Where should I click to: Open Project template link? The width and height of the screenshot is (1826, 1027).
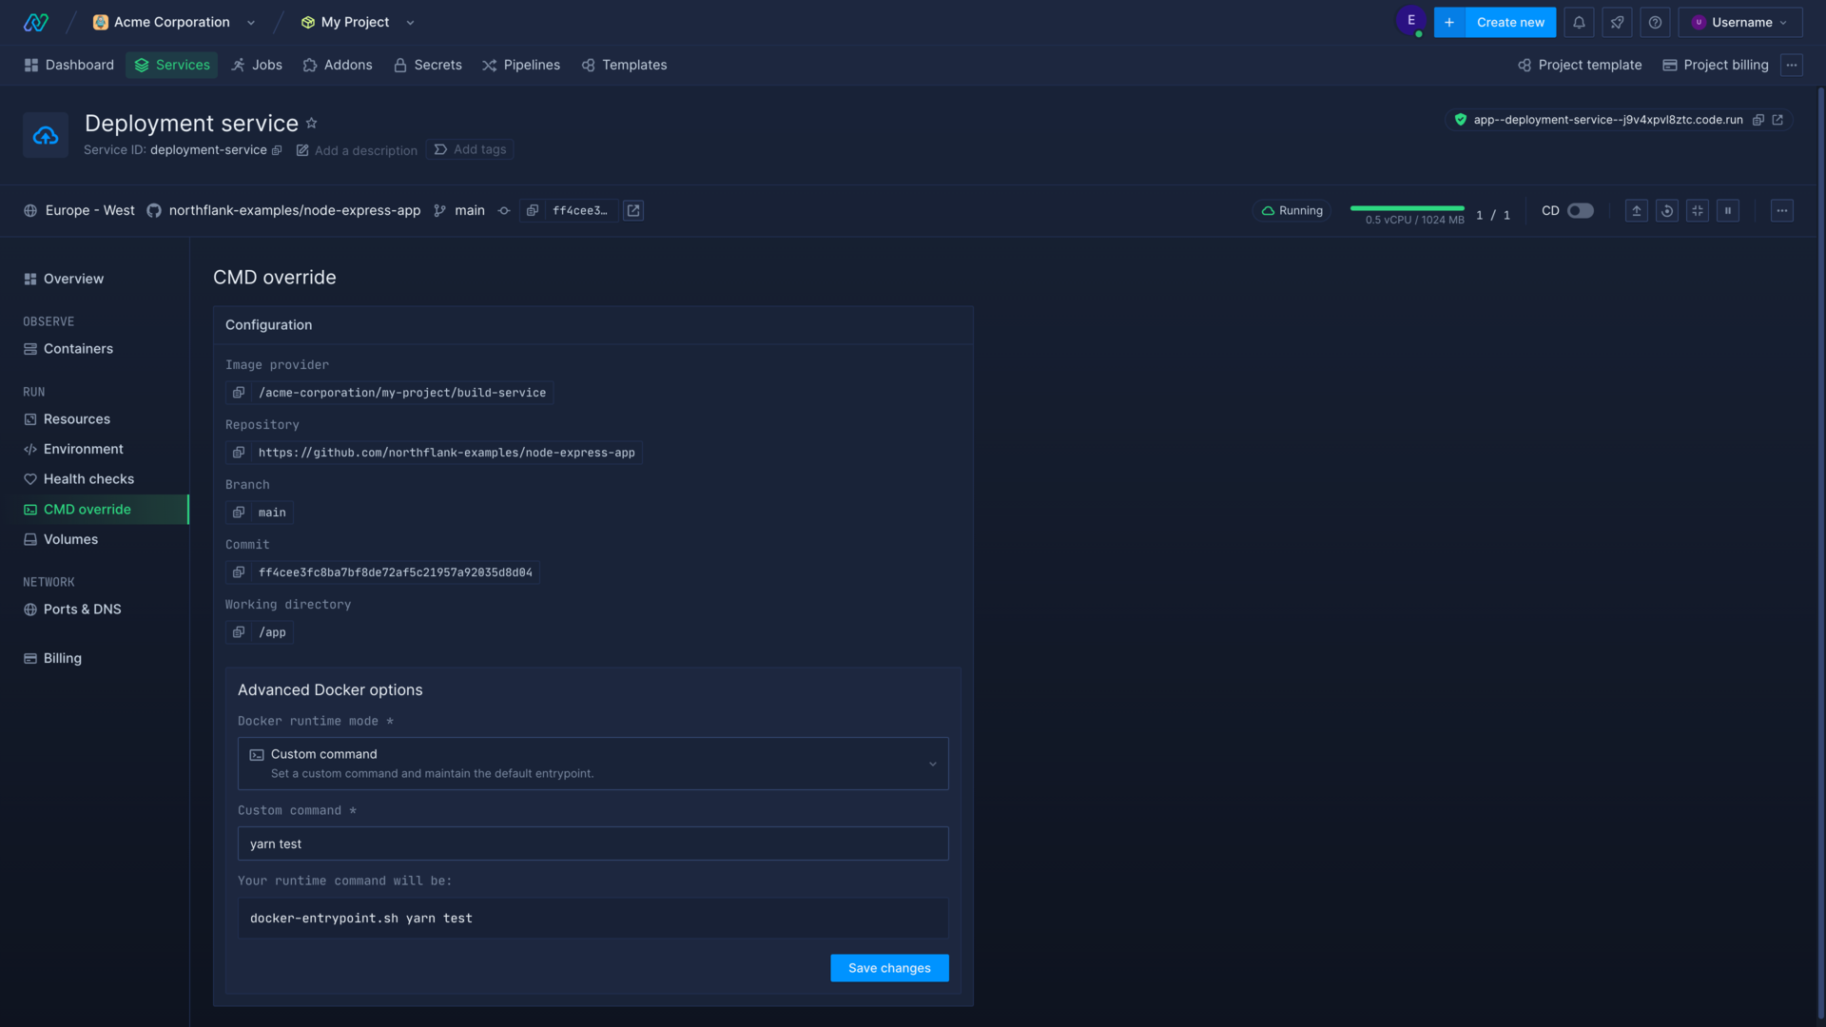coord(1580,65)
